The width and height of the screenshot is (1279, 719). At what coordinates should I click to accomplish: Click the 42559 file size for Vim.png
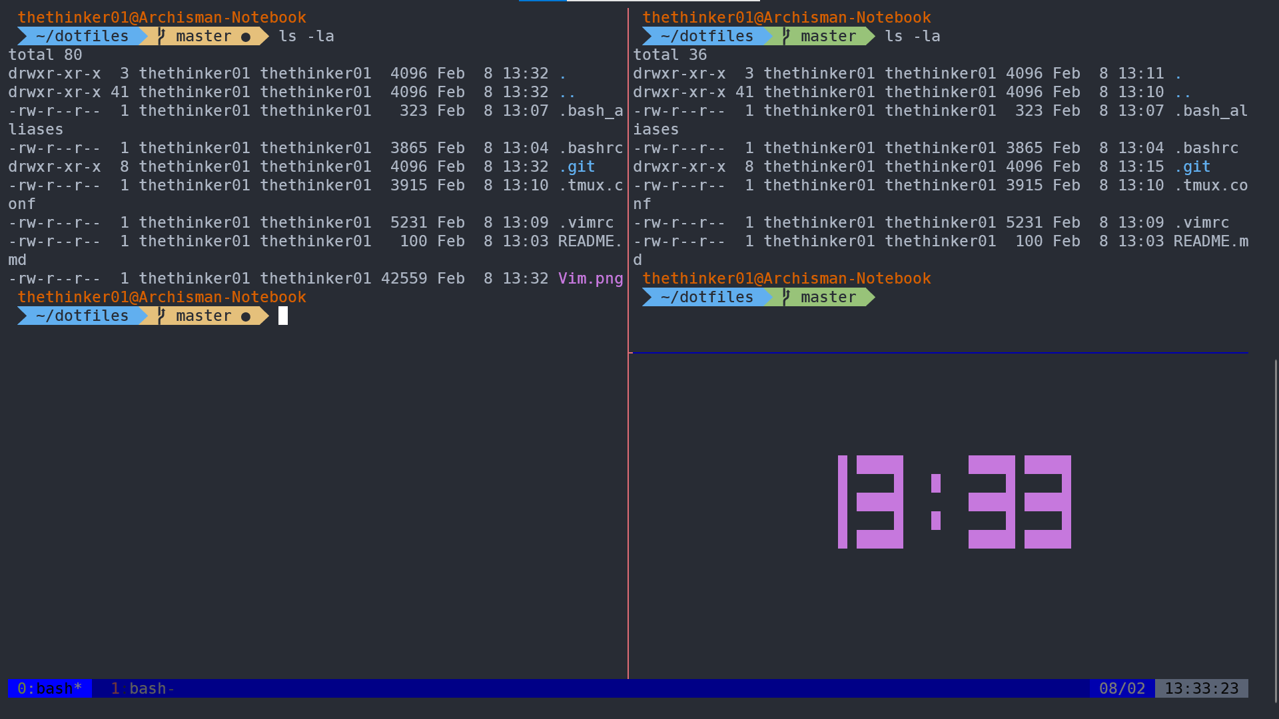(404, 278)
